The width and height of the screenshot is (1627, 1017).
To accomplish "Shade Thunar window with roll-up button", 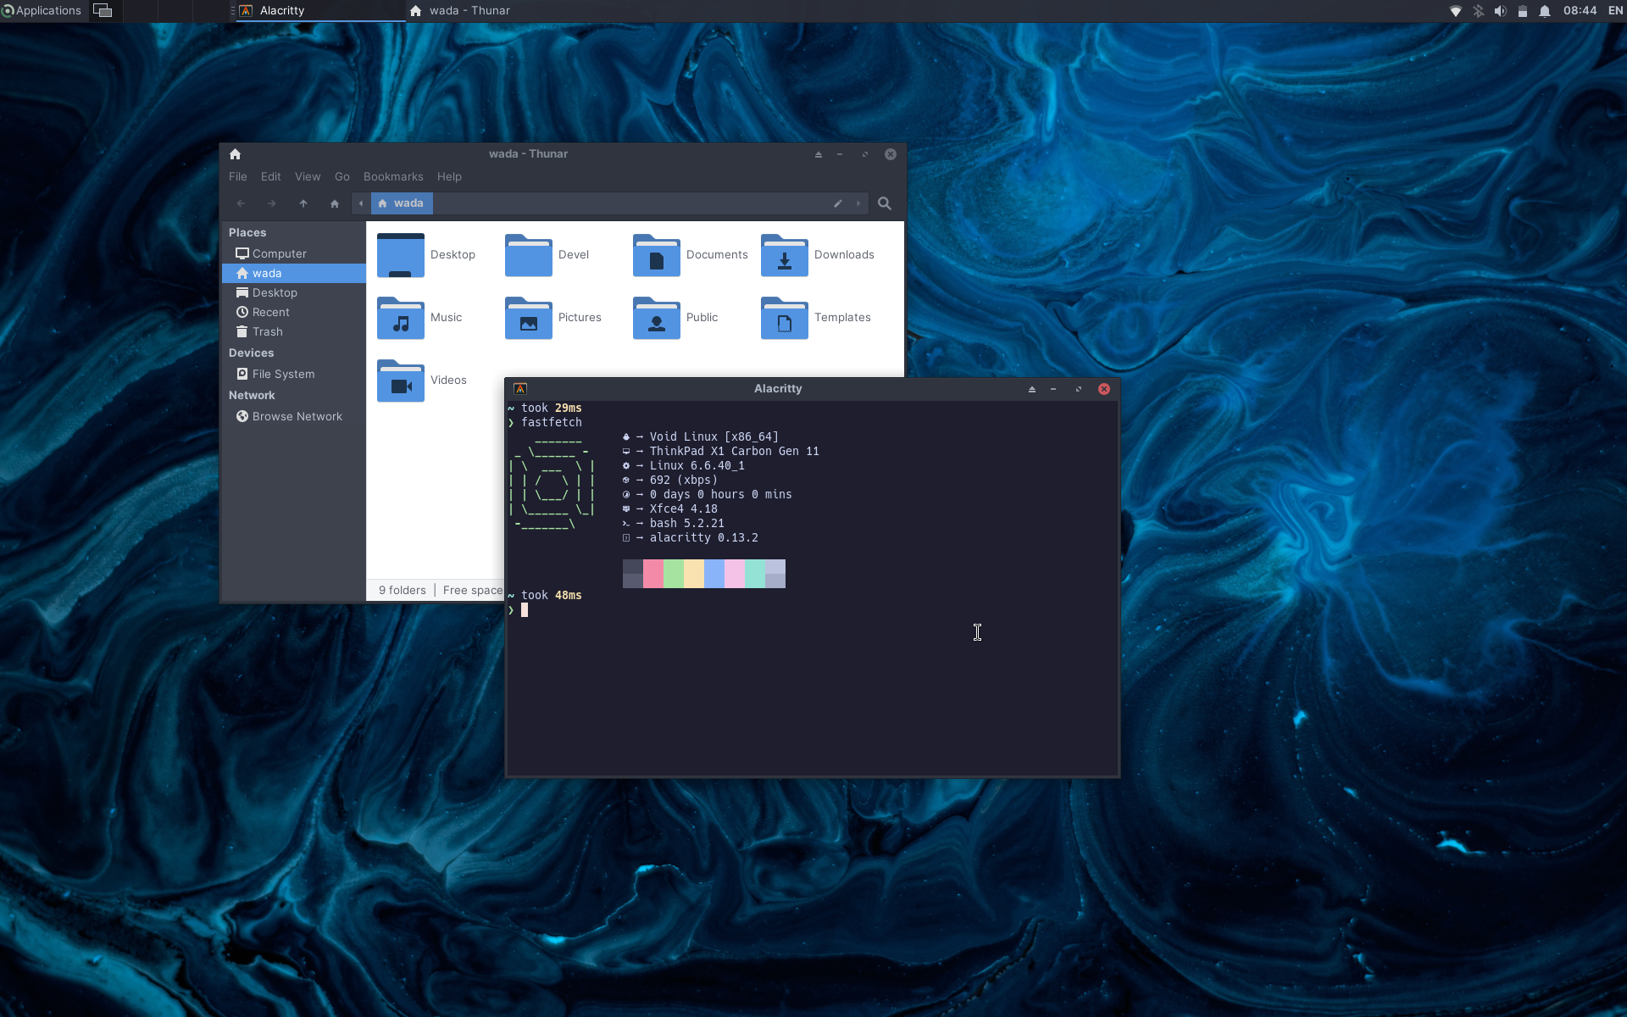I will coord(819,154).
